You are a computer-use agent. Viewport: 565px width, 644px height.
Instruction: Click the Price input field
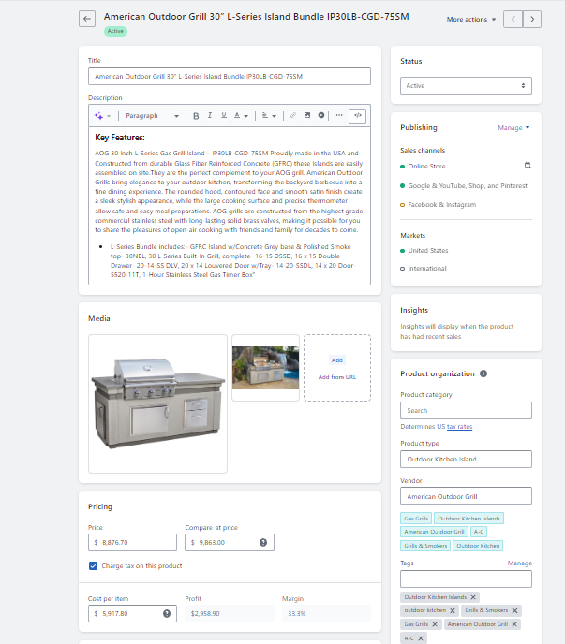pyautogui.click(x=132, y=543)
